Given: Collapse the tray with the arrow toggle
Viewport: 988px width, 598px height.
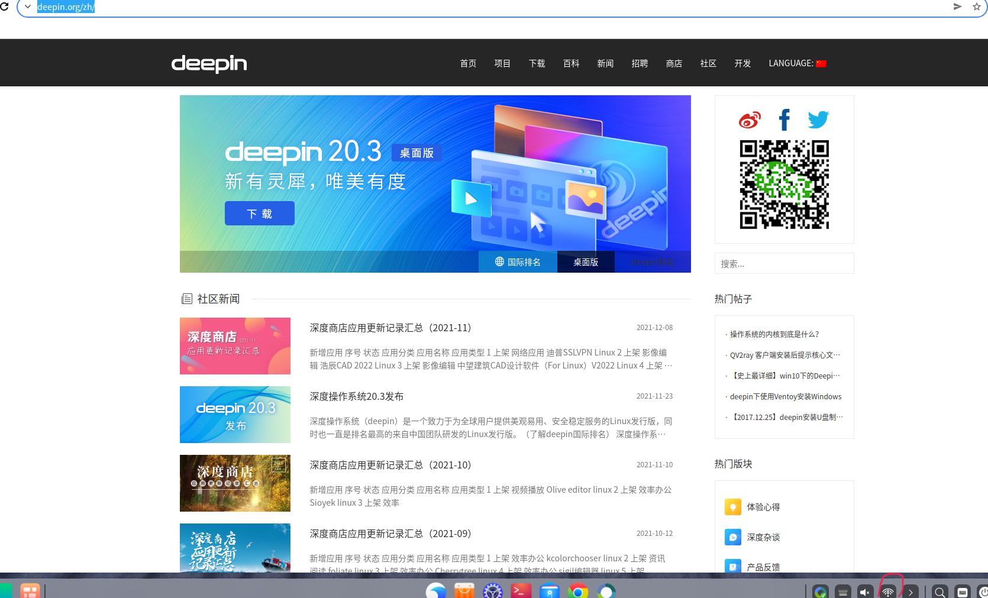Looking at the screenshot, I should (911, 591).
